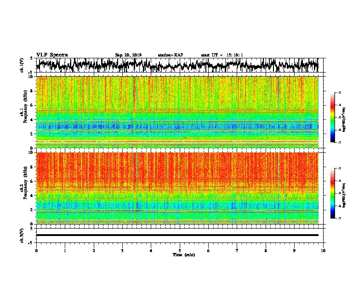This screenshot has width=364, height=281.
Task: Click the "station=KAP" header label
Action: (171, 55)
